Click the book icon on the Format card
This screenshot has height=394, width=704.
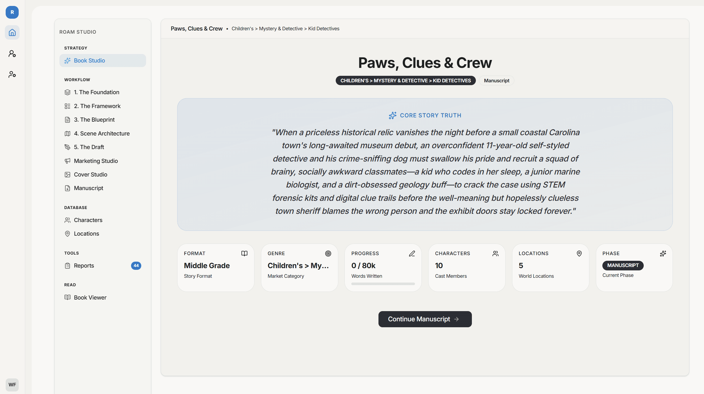click(244, 253)
